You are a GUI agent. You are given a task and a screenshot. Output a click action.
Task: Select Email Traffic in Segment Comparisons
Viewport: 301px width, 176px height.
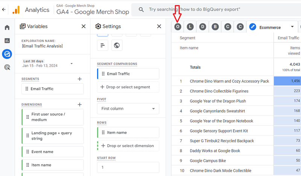point(128,74)
